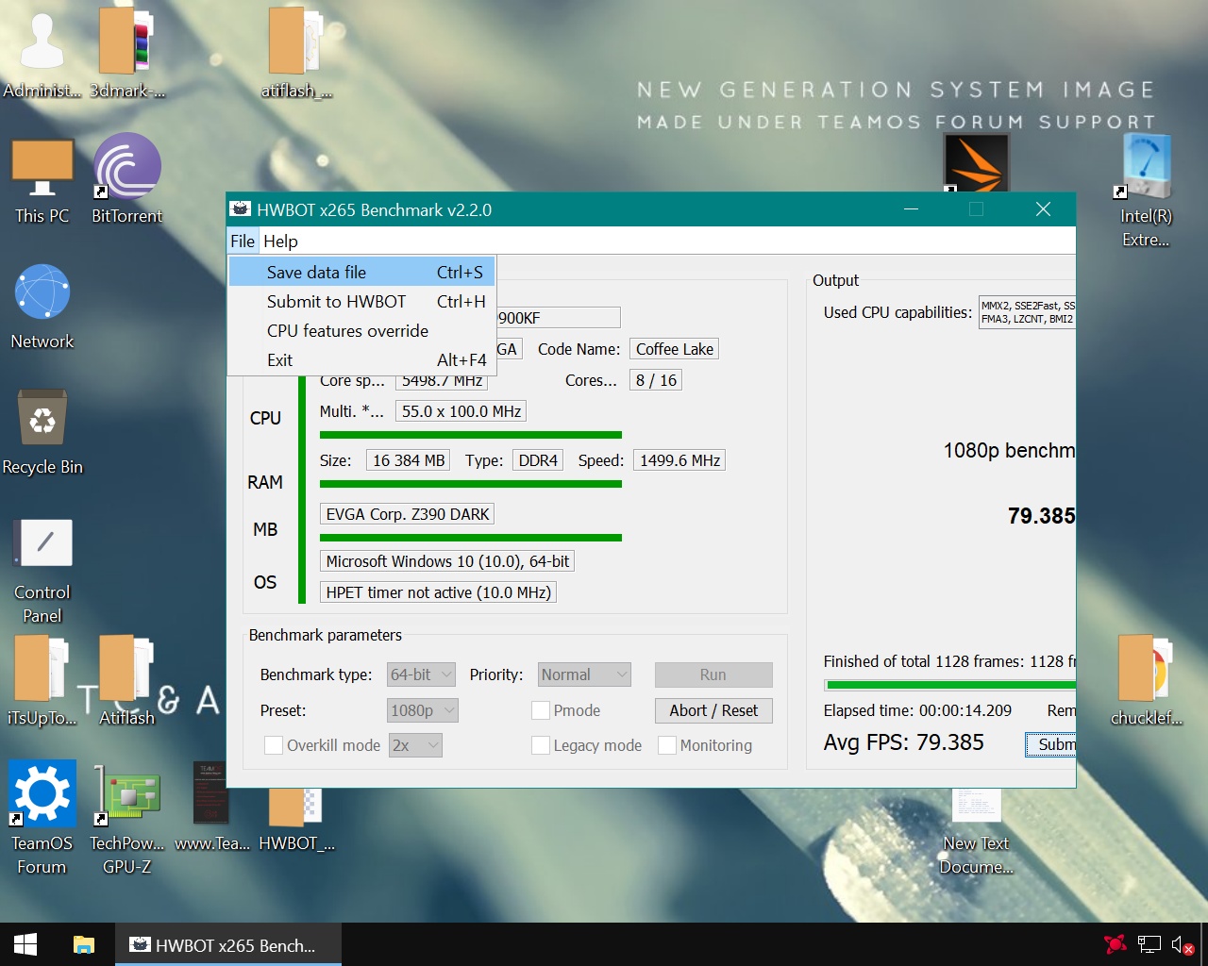Open Control Panel desktop shortcut

[42, 571]
